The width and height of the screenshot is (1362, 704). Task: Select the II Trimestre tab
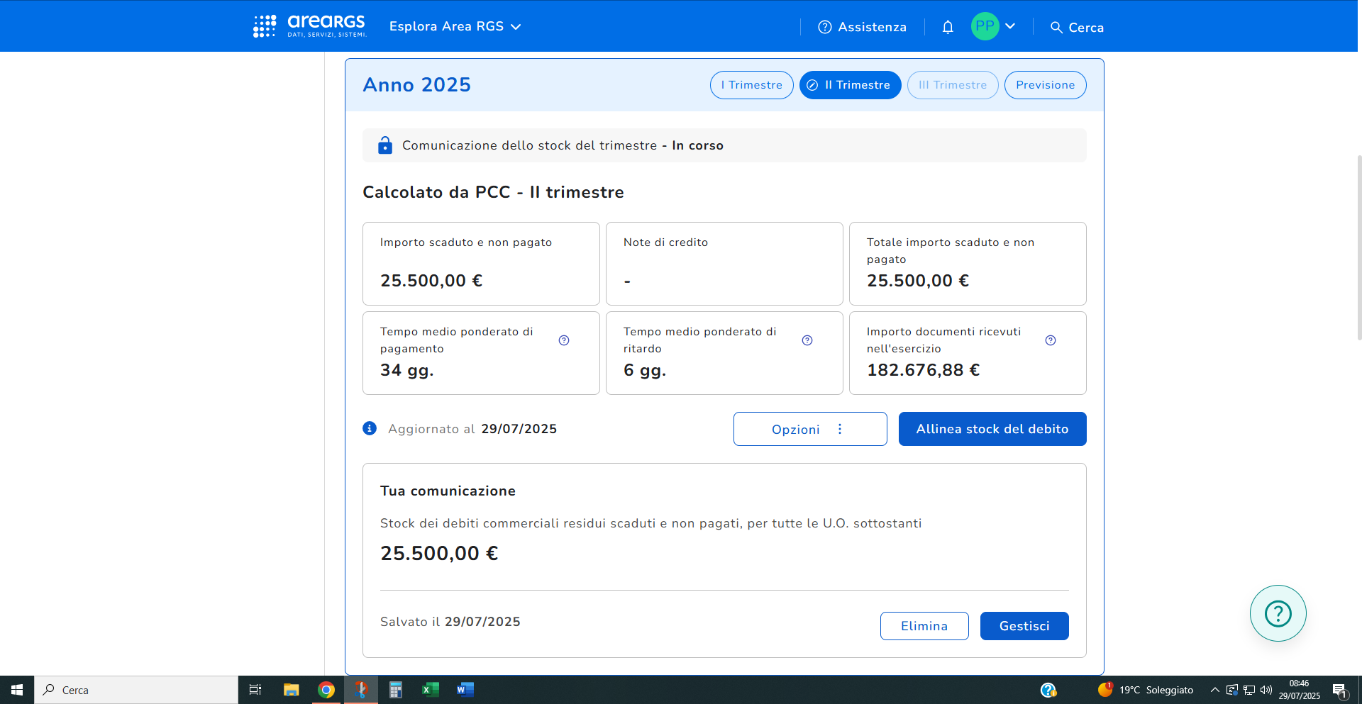[850, 85]
